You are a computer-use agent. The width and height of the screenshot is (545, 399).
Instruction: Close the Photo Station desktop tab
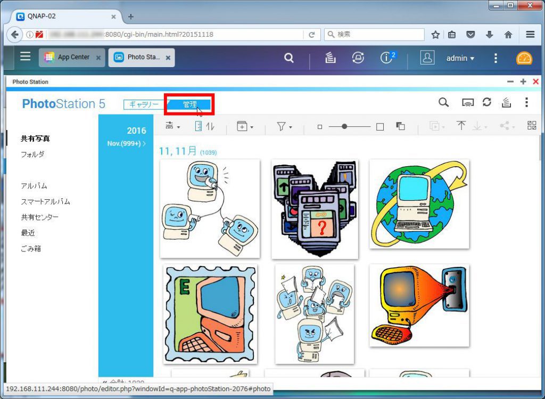(x=168, y=58)
